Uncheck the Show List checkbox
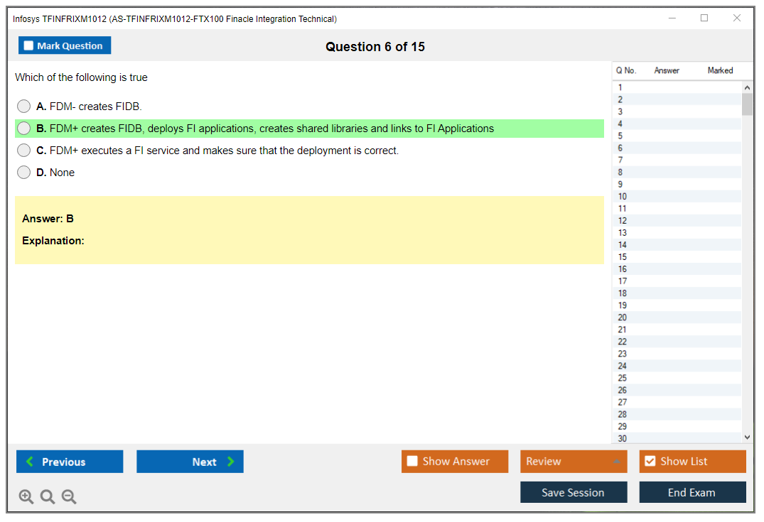 pos(650,462)
